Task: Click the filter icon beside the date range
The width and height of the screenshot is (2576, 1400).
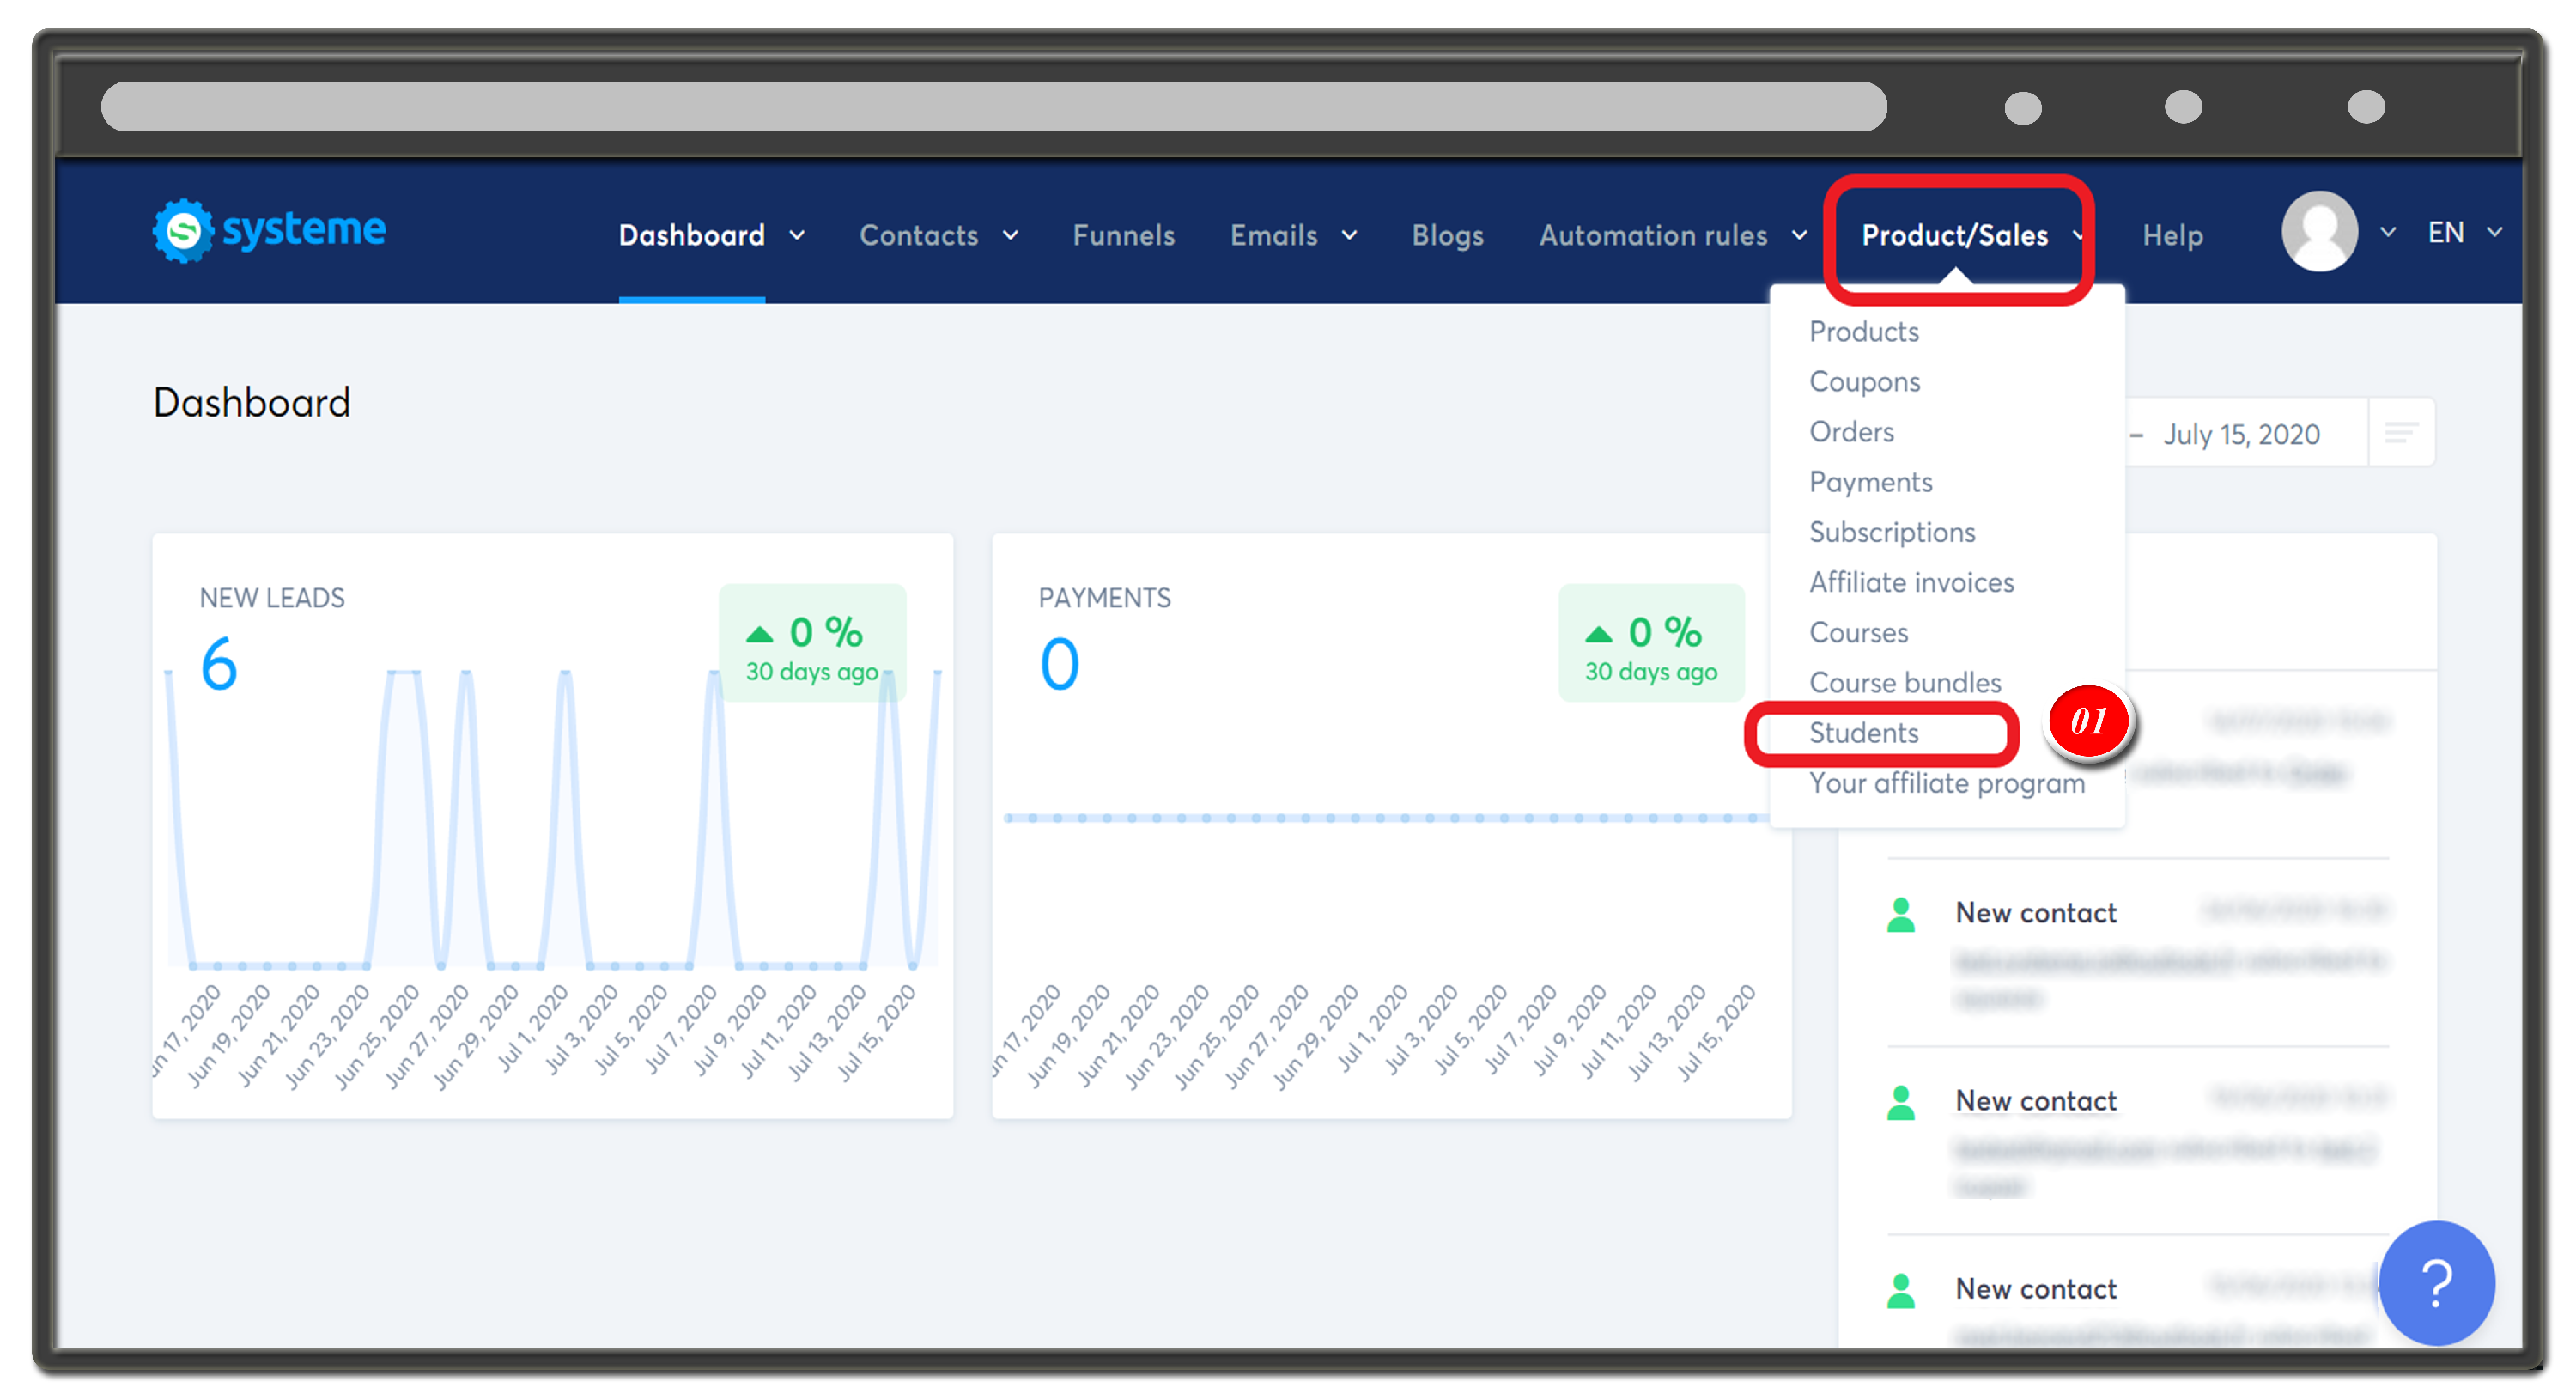Action: tap(2402, 432)
